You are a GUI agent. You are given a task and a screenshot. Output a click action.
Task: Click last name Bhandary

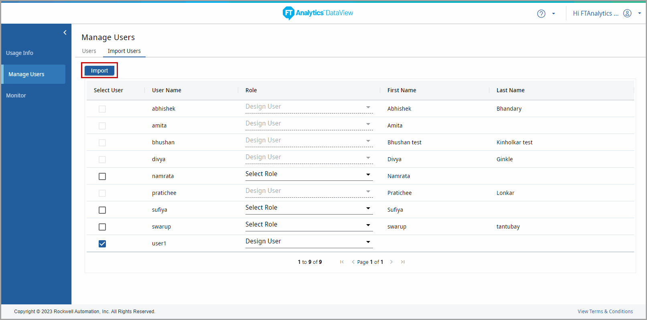509,109
